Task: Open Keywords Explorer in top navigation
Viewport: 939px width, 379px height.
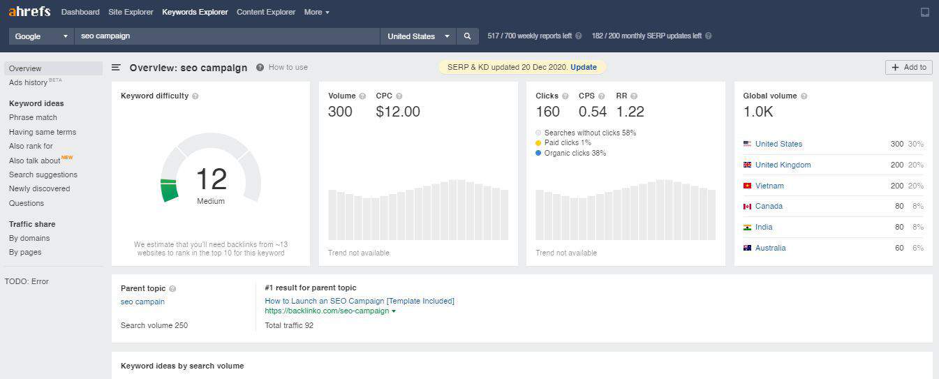Action: (x=195, y=12)
